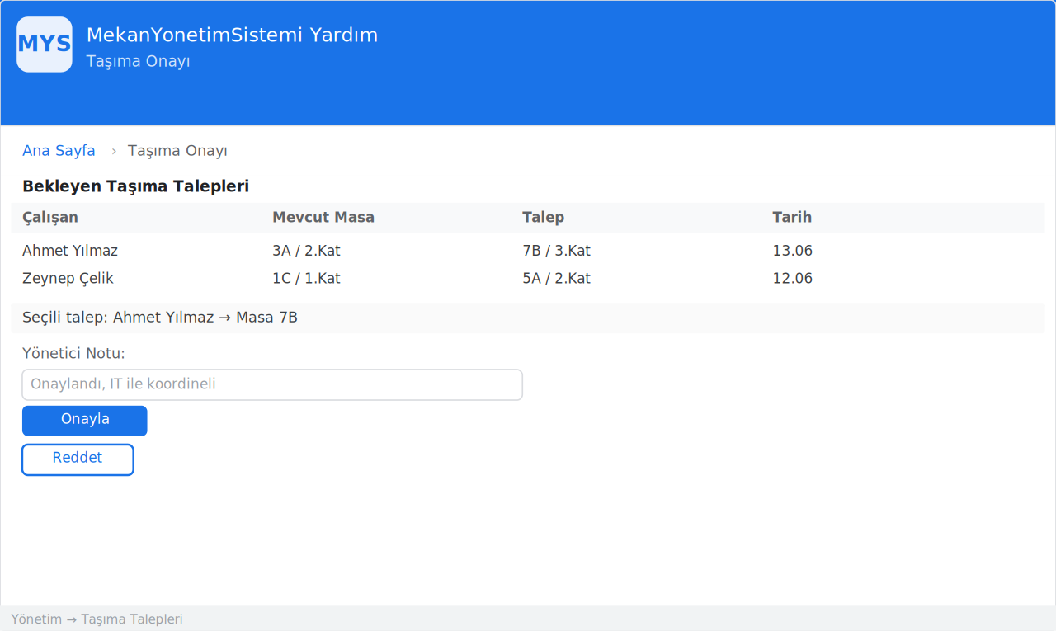Click the date 13.06
Screen dimensions: 1056x631
point(793,251)
